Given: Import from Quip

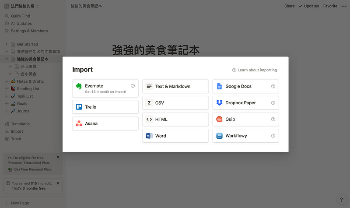Looking at the screenshot, I should pos(245,119).
